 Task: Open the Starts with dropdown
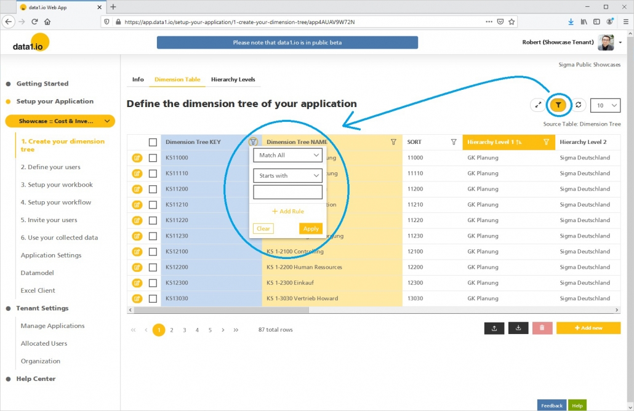[x=287, y=176]
